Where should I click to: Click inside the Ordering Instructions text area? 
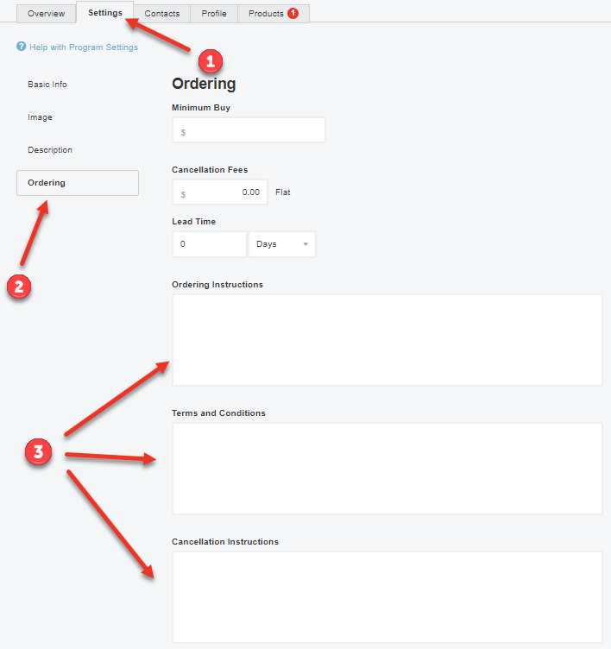coord(387,340)
